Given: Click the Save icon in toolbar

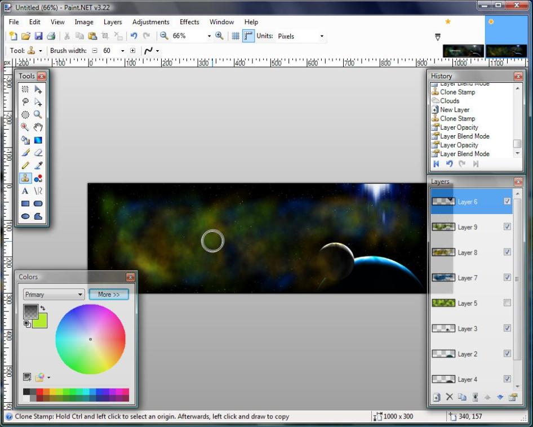Looking at the screenshot, I should (x=39, y=36).
